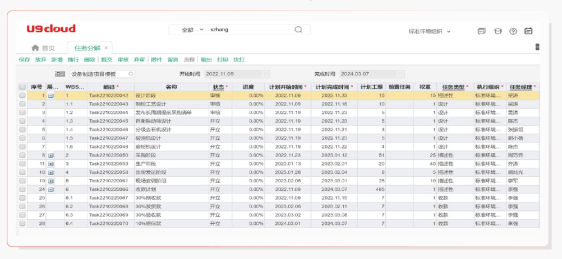The width and height of the screenshot is (562, 259).
Task: Expand the 现场安调阶段 row
Action: pos(51,181)
